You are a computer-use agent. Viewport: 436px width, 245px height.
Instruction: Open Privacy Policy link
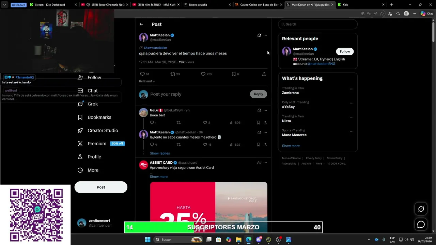[x=314, y=158]
